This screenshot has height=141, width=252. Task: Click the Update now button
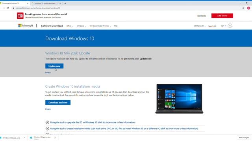pyautogui.click(x=54, y=66)
